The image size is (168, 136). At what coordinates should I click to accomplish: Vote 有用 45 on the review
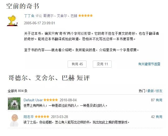click(x=77, y=64)
